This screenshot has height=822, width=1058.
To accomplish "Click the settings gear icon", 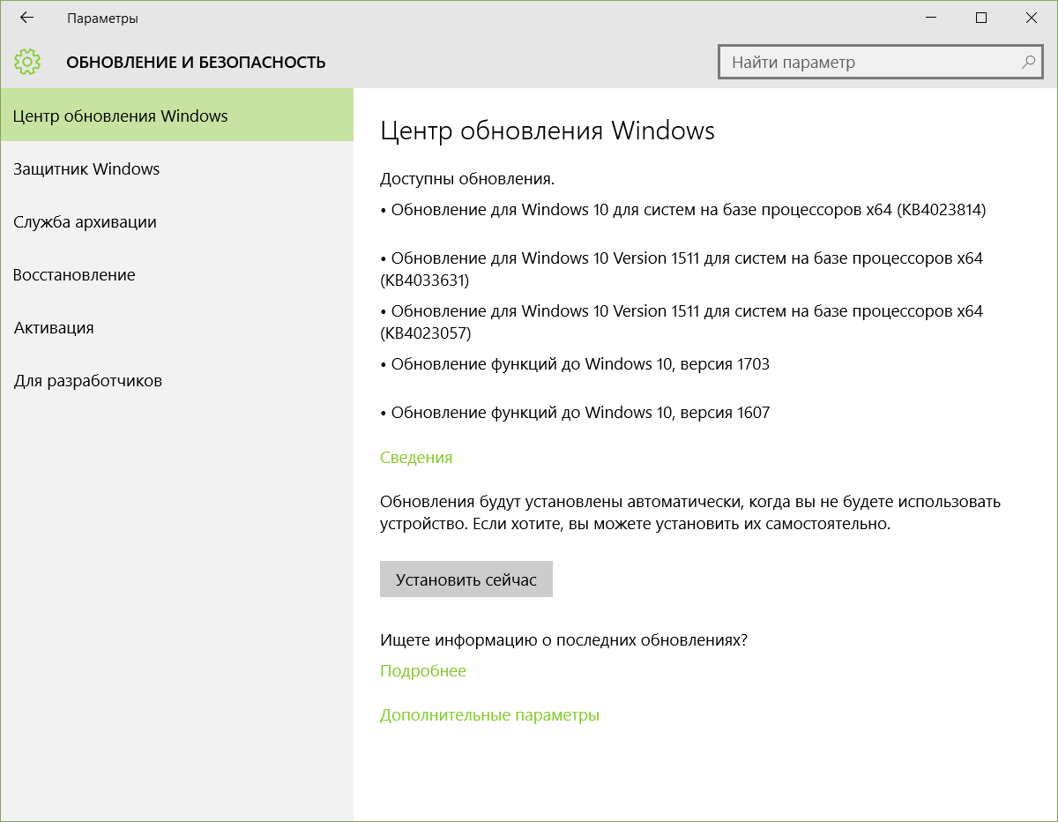I will [27, 62].
